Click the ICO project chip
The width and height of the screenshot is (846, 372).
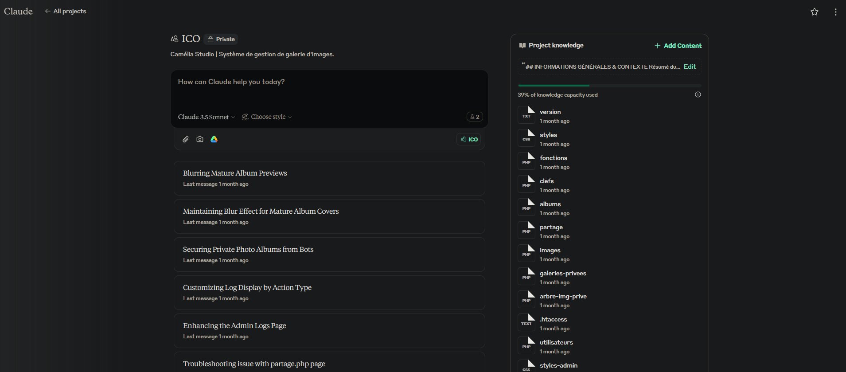(x=469, y=139)
